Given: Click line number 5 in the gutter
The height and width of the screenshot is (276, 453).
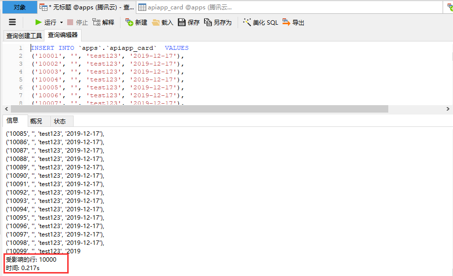Looking at the screenshot, I should [x=21, y=79].
